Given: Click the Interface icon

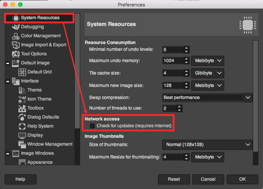Looking at the screenshot, I should tap(16, 81).
